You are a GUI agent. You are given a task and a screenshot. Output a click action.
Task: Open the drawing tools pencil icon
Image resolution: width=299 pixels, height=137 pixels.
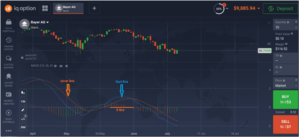pyautogui.click(x=23, y=110)
